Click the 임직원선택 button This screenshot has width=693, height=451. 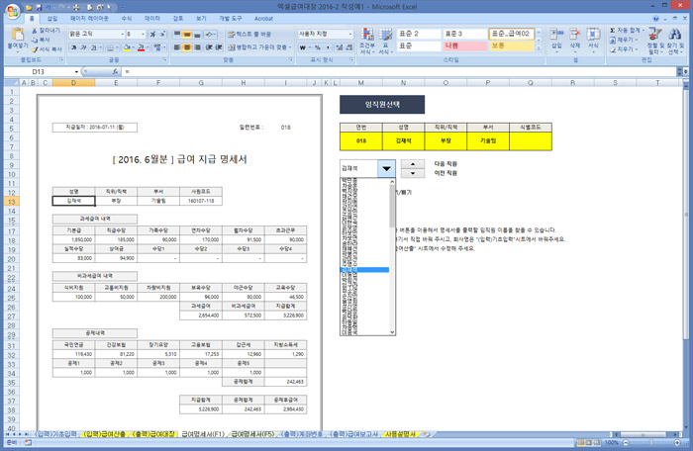point(382,105)
